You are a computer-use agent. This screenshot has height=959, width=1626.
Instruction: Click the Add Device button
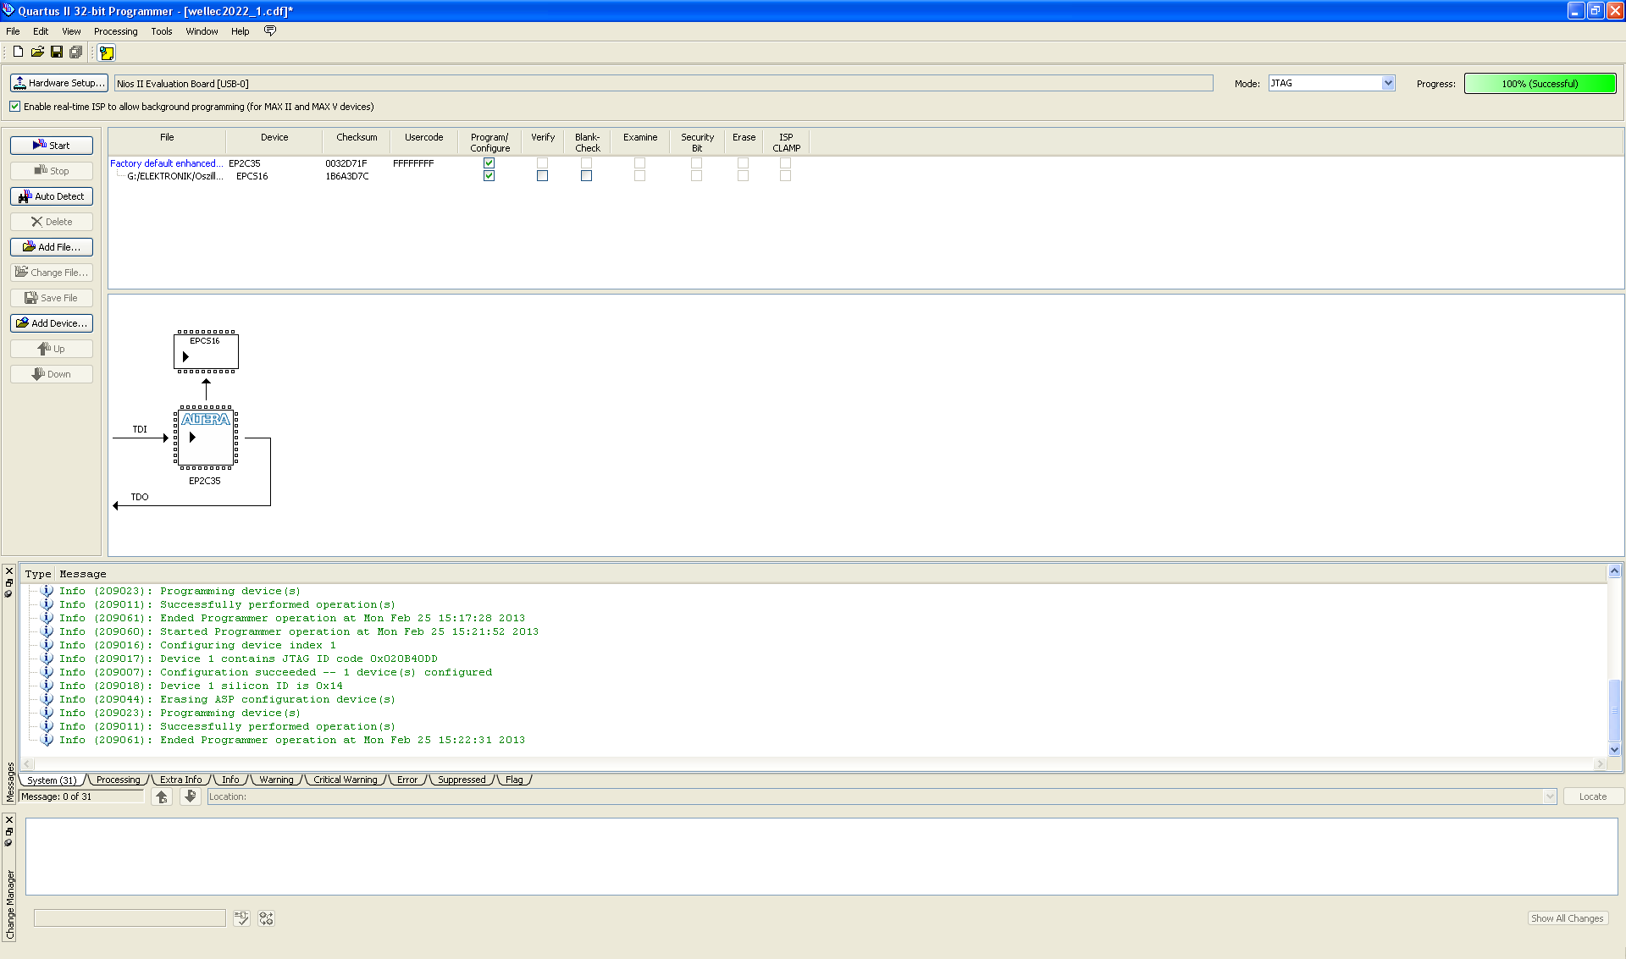tap(52, 323)
